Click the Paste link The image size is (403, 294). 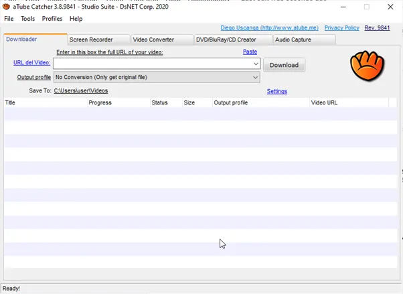(250, 52)
